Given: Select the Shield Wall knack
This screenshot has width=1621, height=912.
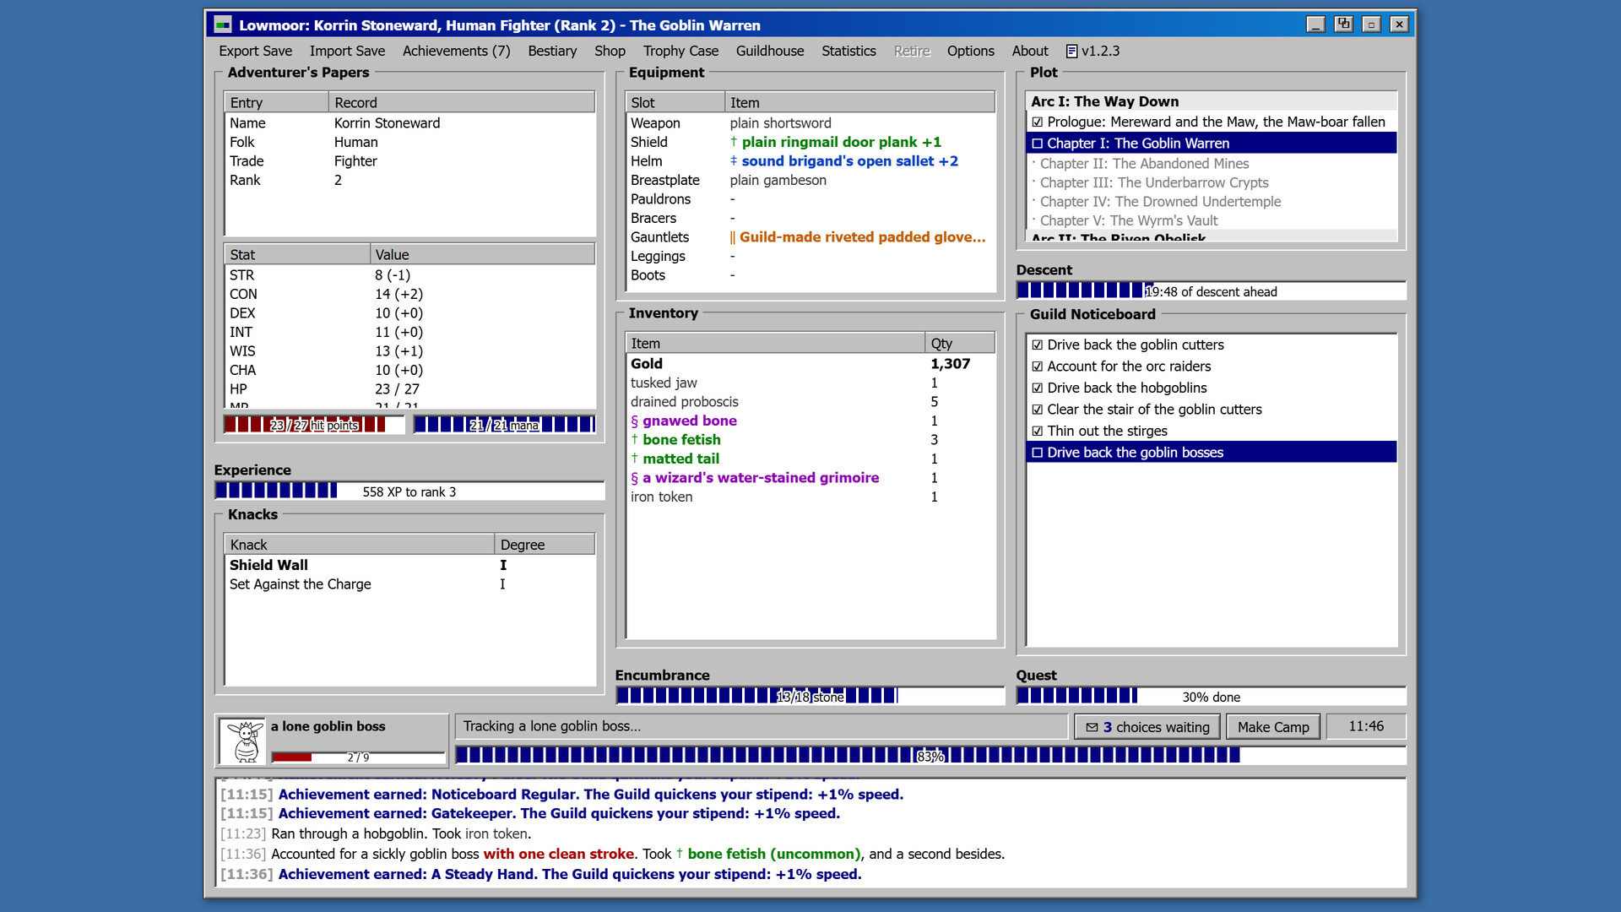Looking at the screenshot, I should coord(409,566).
